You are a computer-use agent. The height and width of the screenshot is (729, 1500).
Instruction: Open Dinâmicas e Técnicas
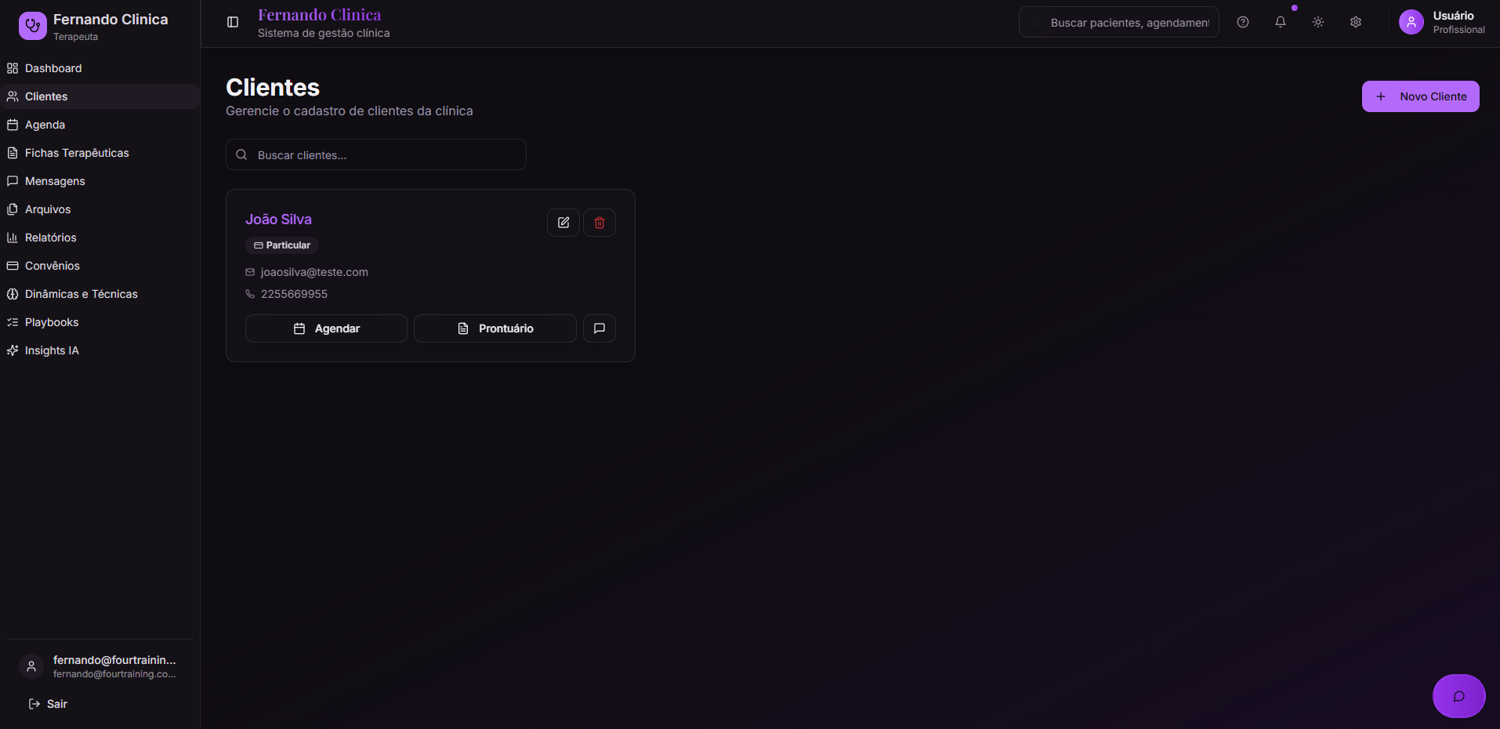100,294
